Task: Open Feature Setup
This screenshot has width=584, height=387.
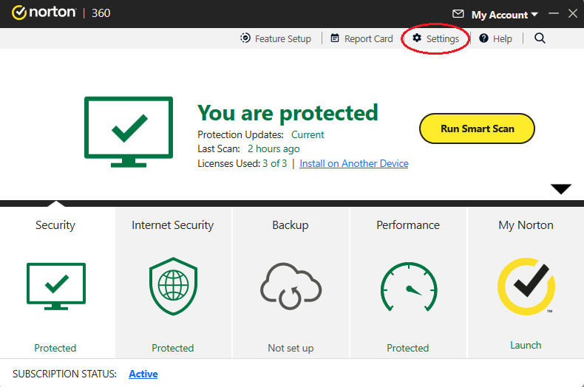Action: point(276,38)
